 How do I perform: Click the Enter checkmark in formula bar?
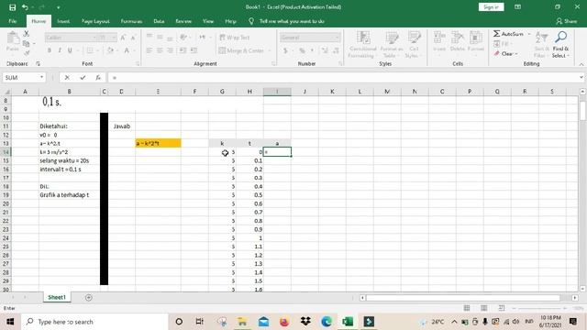tap(83, 77)
